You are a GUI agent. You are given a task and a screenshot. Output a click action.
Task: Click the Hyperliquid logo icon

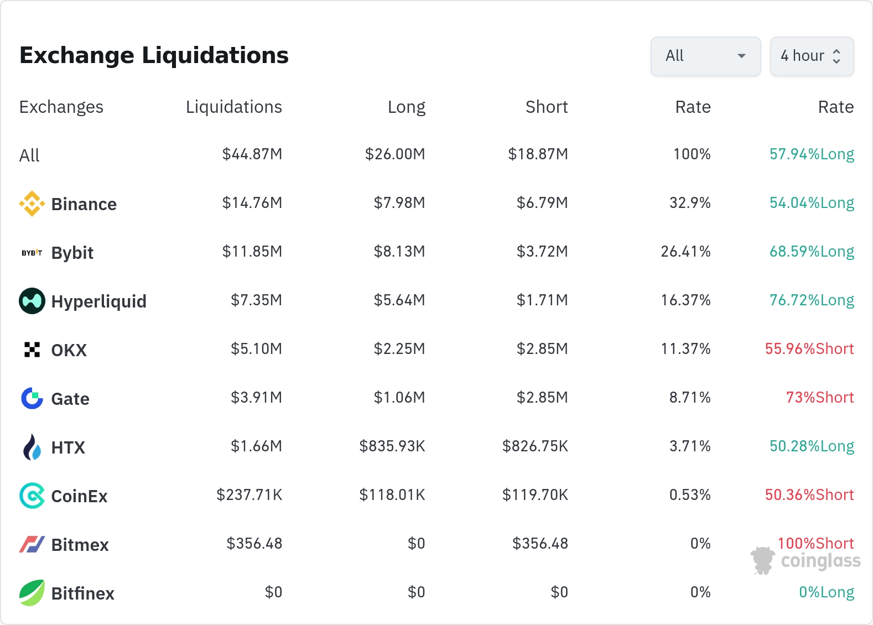tap(32, 301)
